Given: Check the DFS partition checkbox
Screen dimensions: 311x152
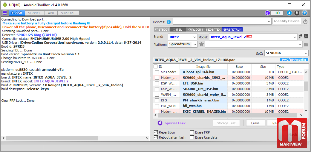Looking at the screenshot, I should [x=157, y=100].
